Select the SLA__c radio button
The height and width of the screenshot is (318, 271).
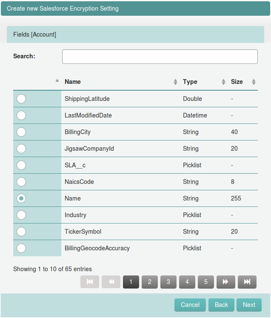pos(21,165)
